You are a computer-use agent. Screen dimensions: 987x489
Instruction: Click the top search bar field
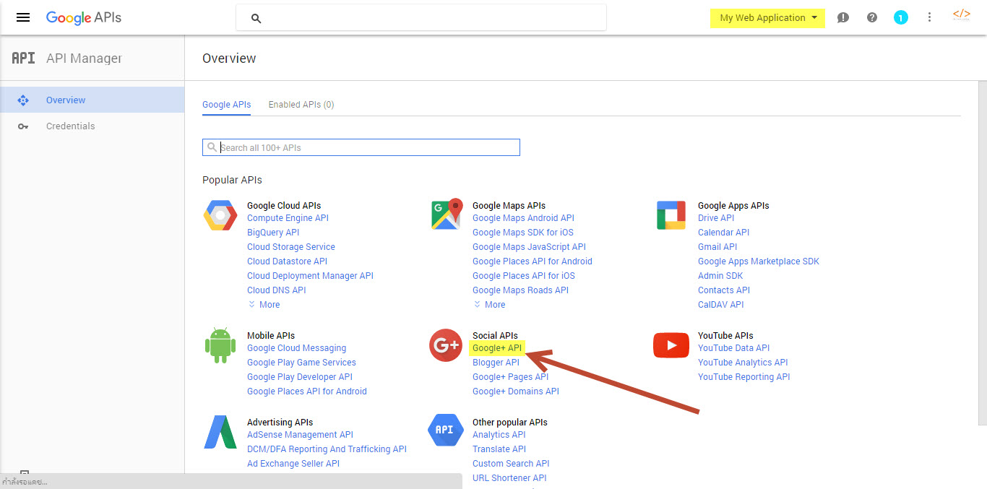[x=421, y=18]
